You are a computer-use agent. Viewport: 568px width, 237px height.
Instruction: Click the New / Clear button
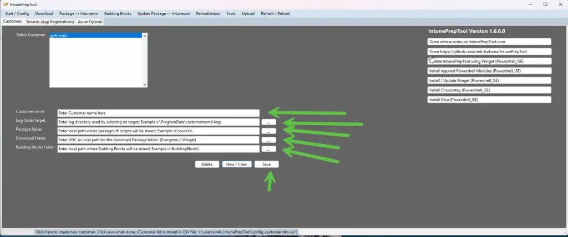[236, 164]
